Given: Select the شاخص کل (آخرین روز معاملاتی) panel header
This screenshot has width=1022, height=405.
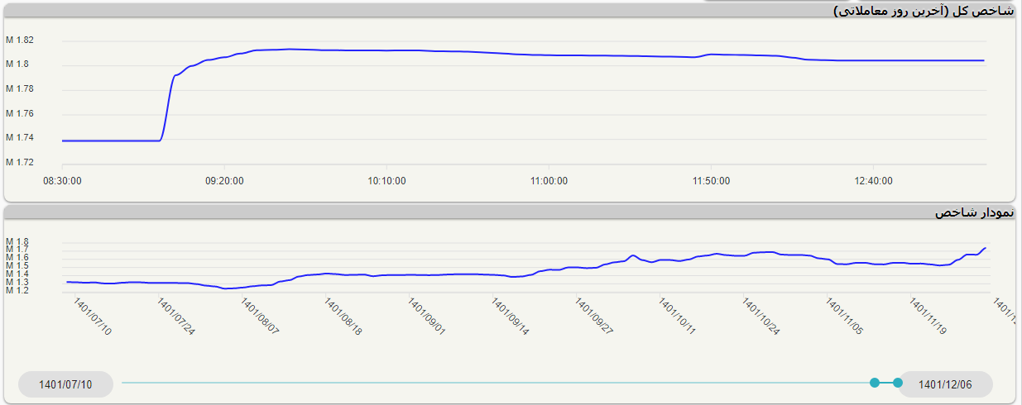Looking at the screenshot, I should [924, 11].
